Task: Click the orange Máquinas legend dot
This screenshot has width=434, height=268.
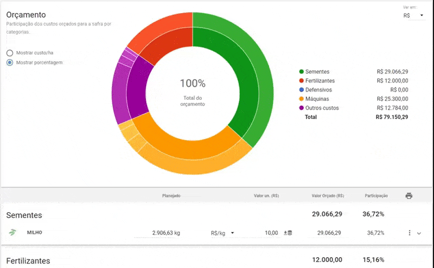Action: coord(301,99)
